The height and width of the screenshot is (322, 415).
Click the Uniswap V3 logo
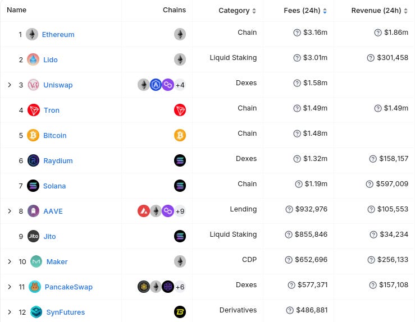[x=33, y=85]
